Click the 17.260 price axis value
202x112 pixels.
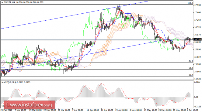point(197,20)
